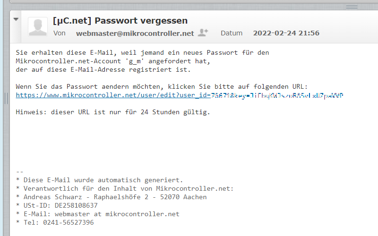Screen dimensions: 378x236
Task: Open sender address webmaster@mikrocontroller.net
Action: [135, 33]
